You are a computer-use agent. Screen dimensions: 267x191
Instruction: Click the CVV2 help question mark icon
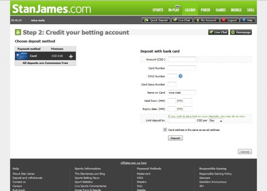180,76
